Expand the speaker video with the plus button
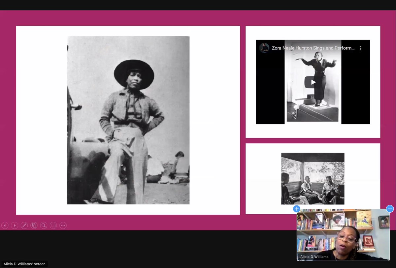 click(x=296, y=209)
